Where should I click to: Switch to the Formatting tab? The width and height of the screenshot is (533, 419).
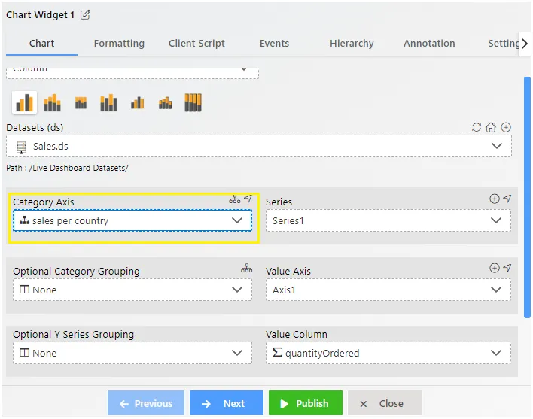coord(119,44)
